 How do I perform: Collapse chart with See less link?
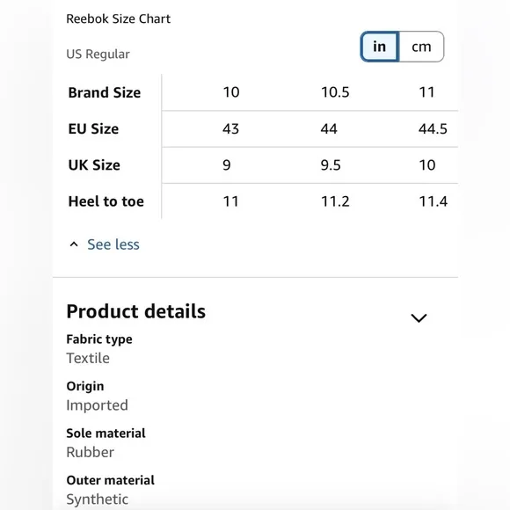[x=113, y=244]
